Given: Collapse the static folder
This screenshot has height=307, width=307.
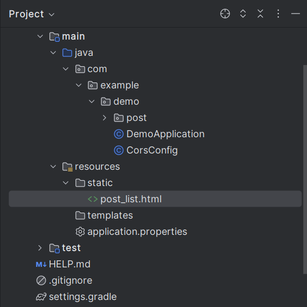Looking at the screenshot, I should (66, 183).
